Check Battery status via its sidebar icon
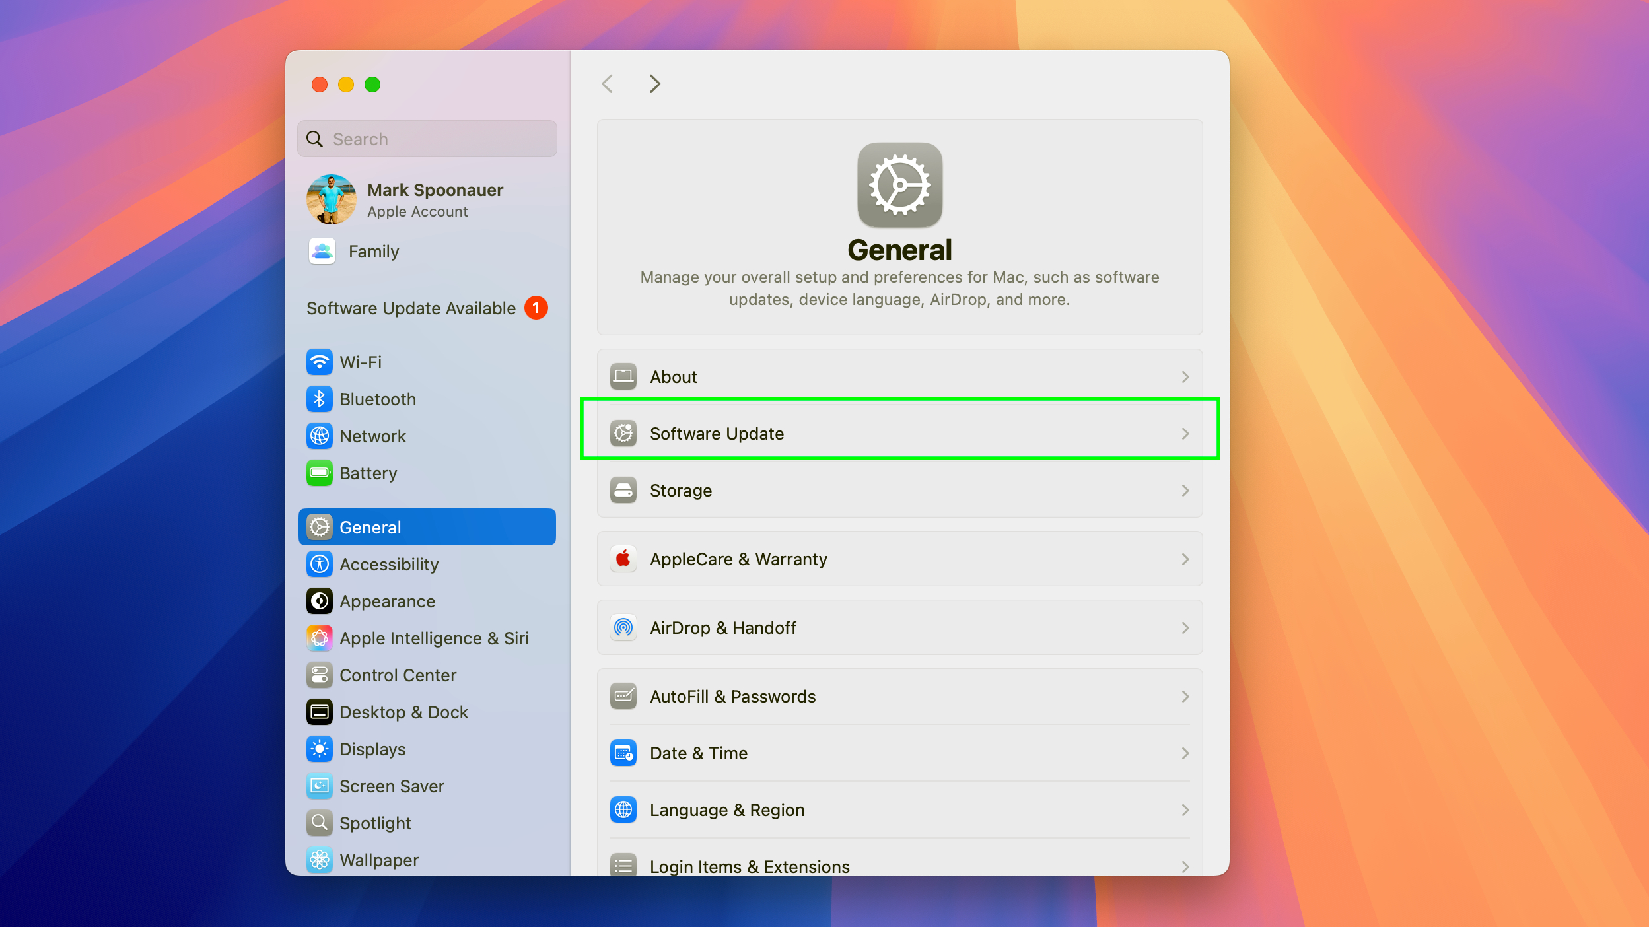The width and height of the screenshot is (1649, 927). point(320,473)
